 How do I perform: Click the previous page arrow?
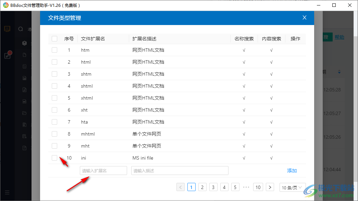click(180, 187)
